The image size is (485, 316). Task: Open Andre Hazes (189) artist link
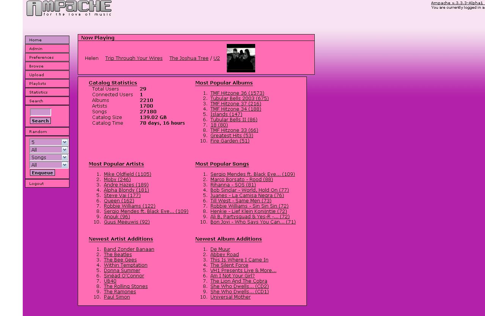tap(126, 185)
